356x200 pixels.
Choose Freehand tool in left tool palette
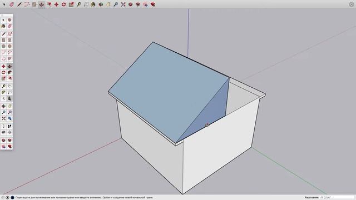coord(9,34)
